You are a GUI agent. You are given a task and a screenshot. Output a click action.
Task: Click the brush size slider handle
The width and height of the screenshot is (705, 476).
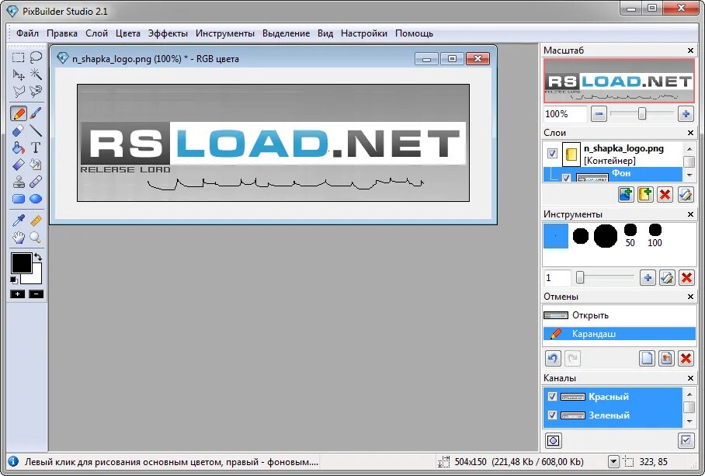[x=580, y=277]
